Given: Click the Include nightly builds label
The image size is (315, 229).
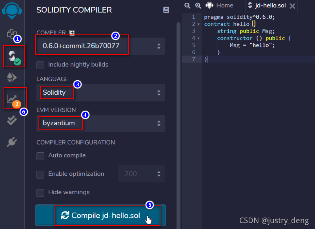Looking at the screenshot, I should click(x=78, y=65).
